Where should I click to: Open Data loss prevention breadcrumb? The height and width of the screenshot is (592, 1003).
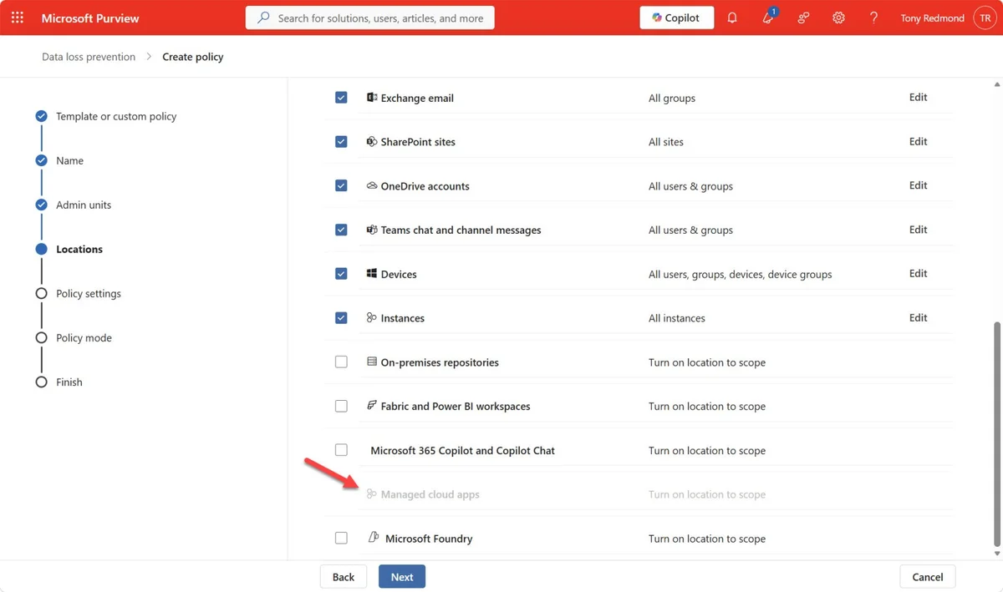[89, 57]
